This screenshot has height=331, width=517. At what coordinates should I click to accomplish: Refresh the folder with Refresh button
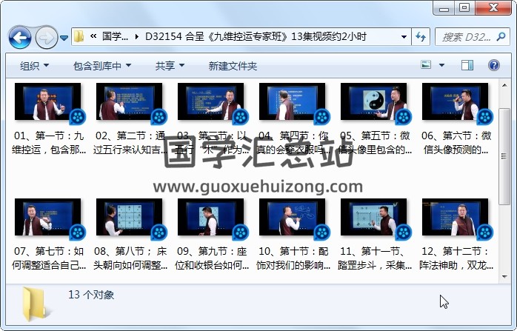[421, 36]
